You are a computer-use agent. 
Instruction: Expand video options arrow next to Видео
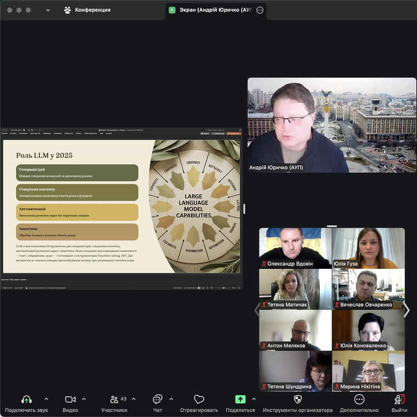pyautogui.click(x=84, y=399)
